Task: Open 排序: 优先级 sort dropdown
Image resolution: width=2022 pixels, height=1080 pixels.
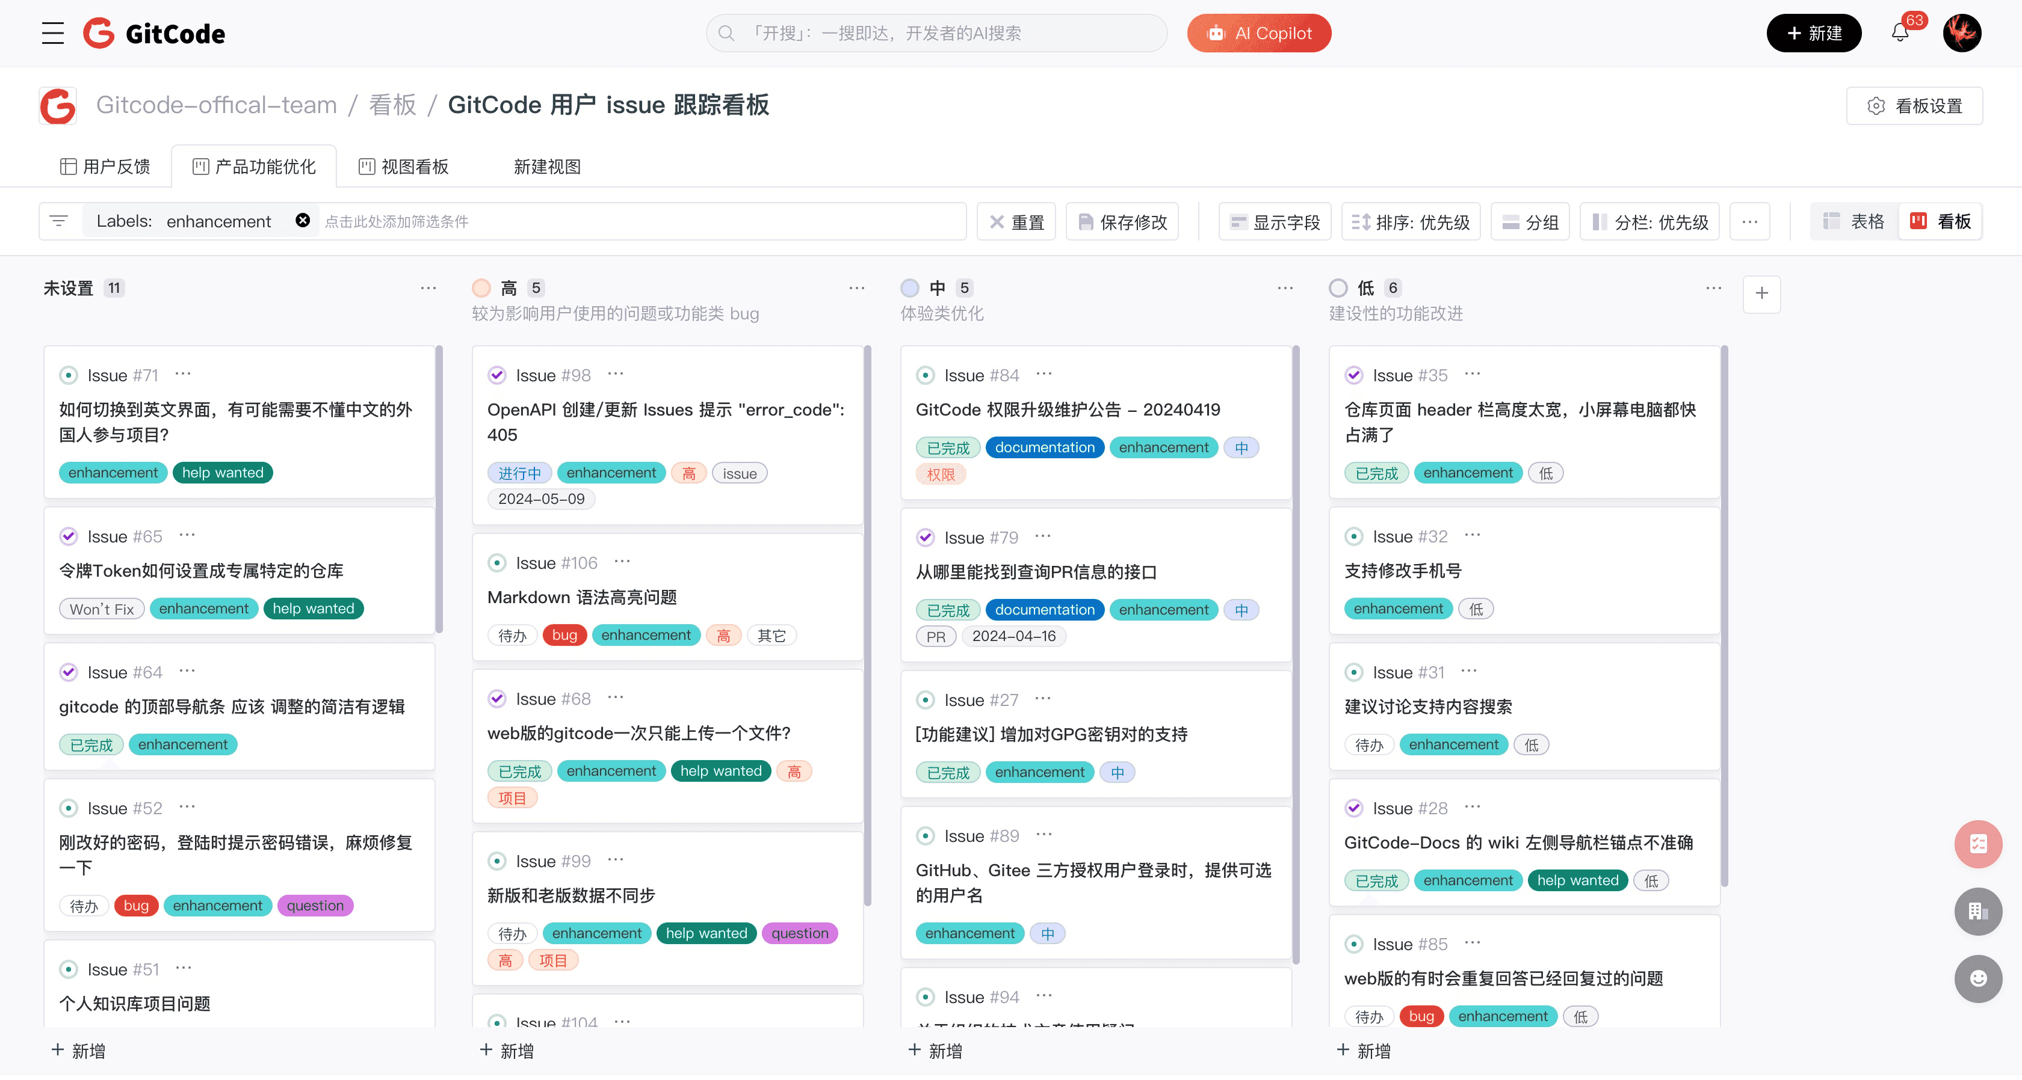Action: [x=1411, y=222]
